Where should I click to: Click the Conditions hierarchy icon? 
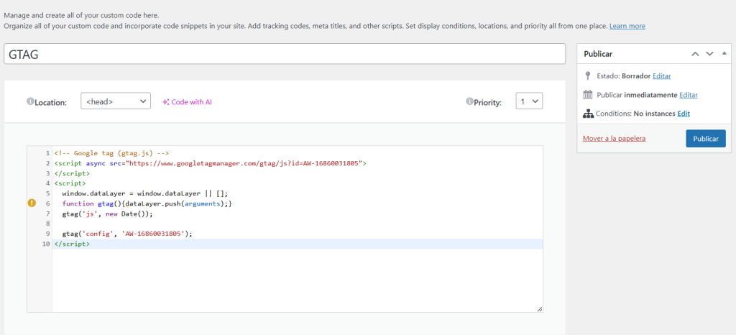(588, 114)
